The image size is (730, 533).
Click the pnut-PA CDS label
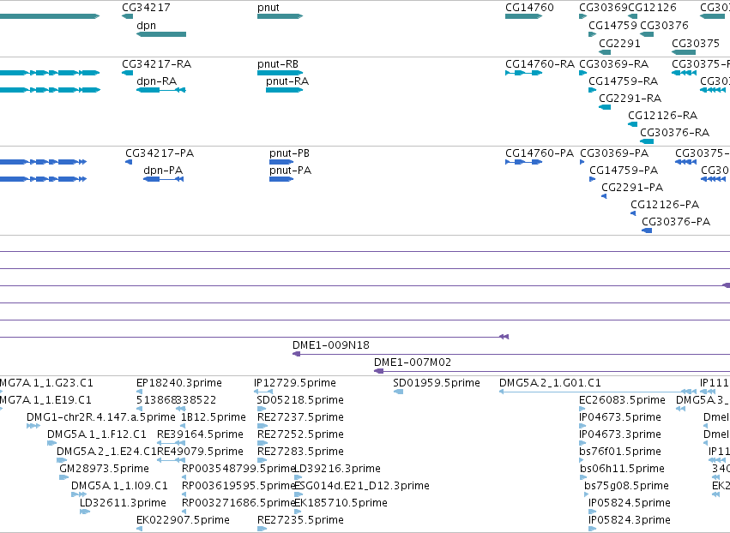tap(290, 171)
